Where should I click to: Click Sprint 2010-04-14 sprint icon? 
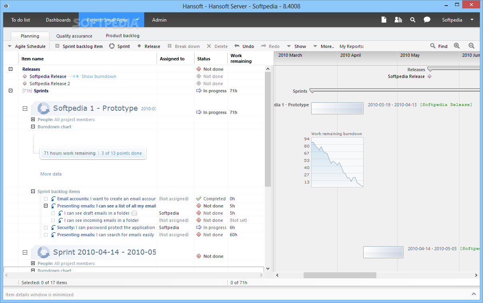(x=43, y=252)
